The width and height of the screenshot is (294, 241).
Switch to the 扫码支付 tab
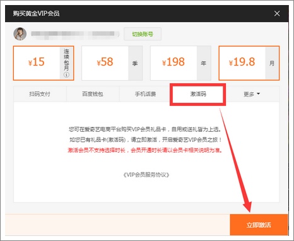(40, 94)
